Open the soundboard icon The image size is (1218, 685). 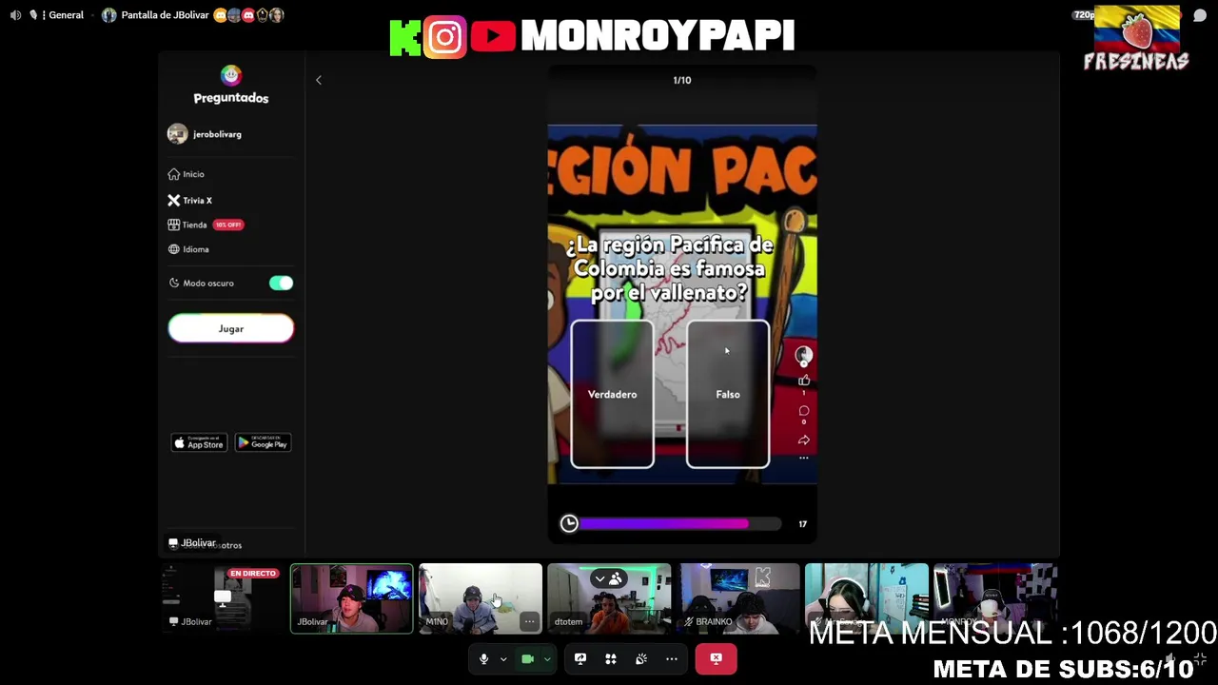coord(641,658)
